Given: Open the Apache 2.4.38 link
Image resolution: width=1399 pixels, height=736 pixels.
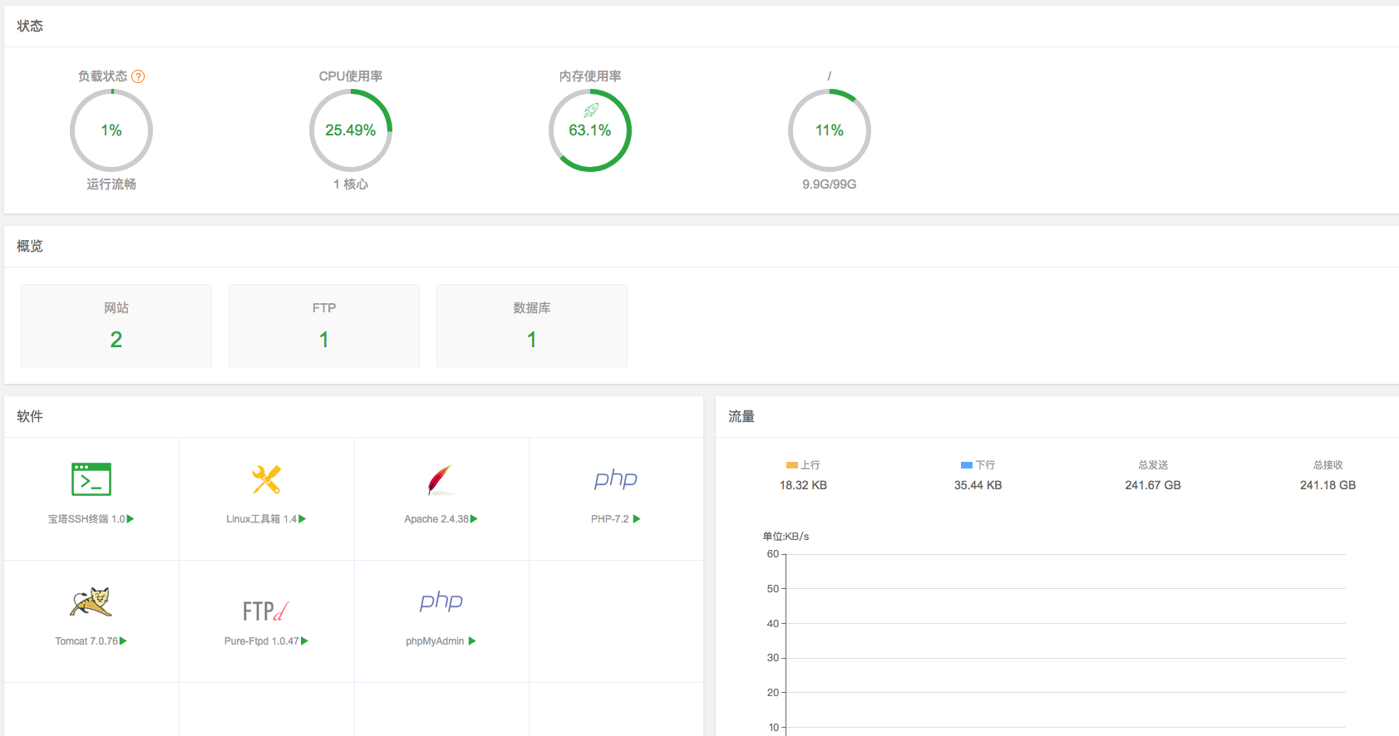Looking at the screenshot, I should point(436,519).
